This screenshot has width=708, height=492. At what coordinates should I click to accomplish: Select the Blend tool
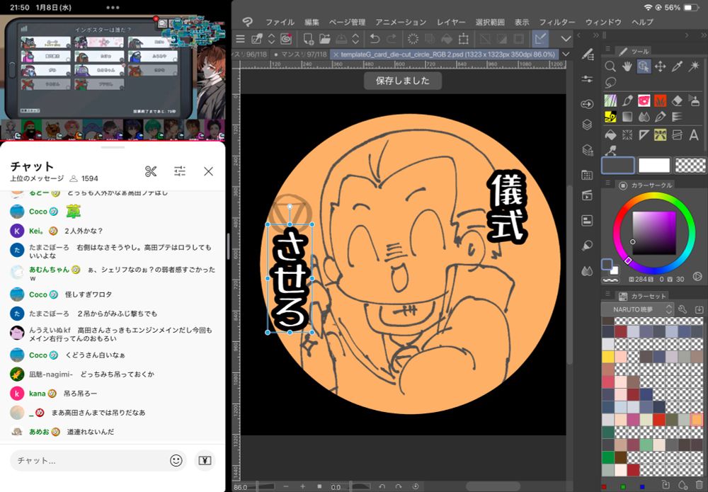click(x=644, y=117)
